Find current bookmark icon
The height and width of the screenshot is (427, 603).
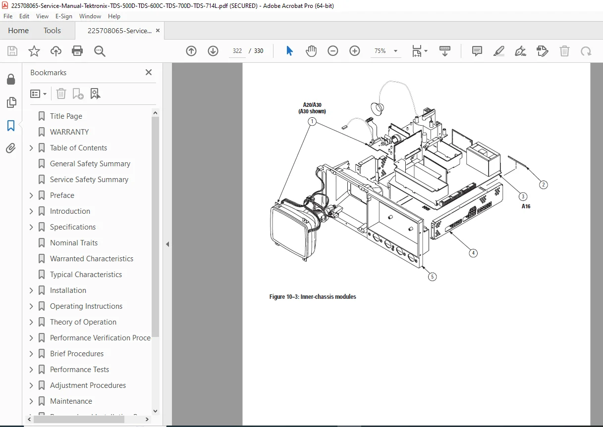(x=95, y=94)
